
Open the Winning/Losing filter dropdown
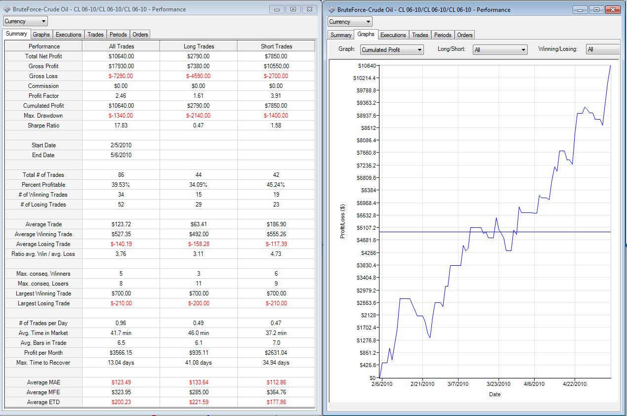pyautogui.click(x=603, y=49)
